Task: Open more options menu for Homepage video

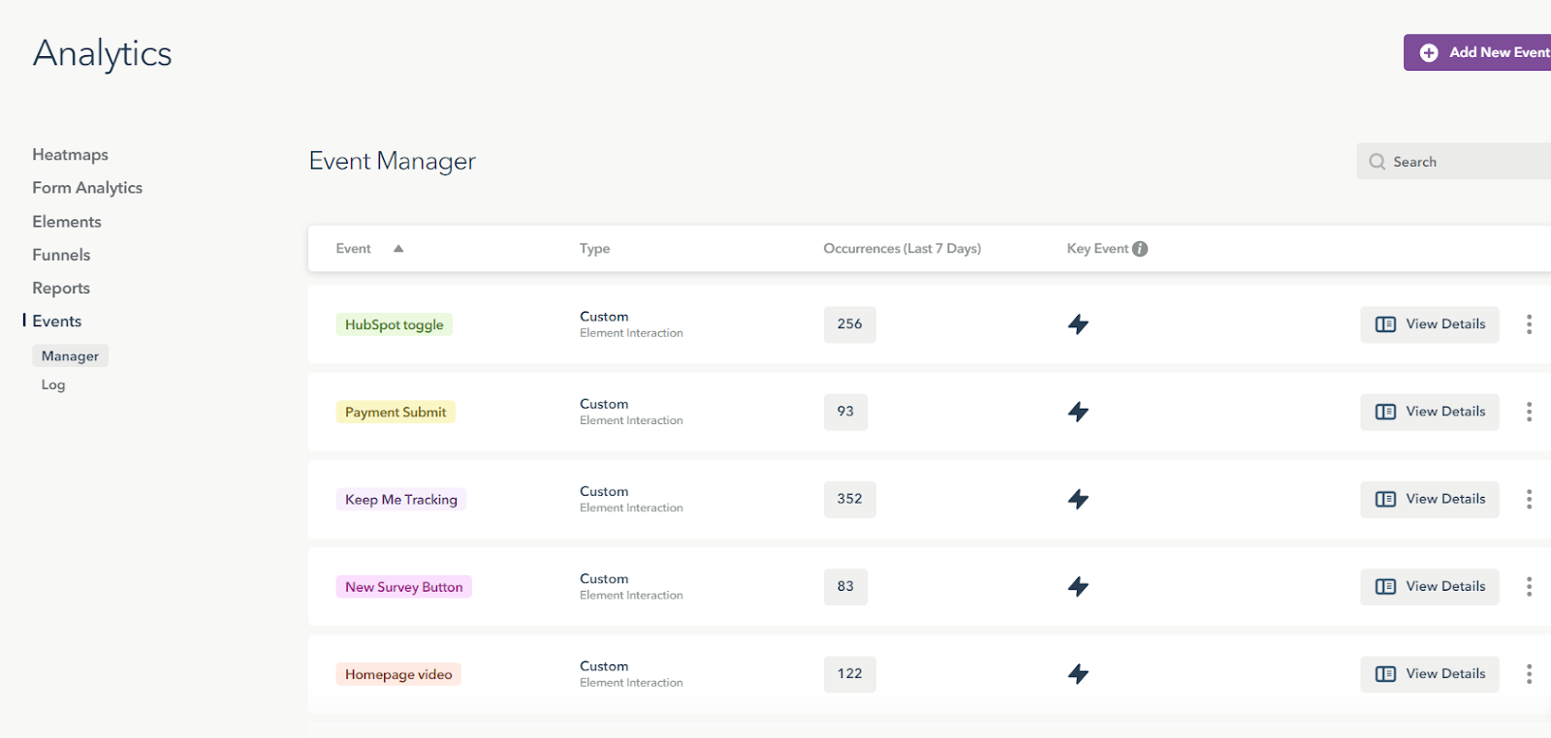Action: pos(1529,674)
